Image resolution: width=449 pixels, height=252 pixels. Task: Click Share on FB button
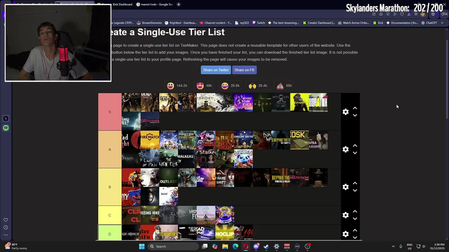click(244, 70)
